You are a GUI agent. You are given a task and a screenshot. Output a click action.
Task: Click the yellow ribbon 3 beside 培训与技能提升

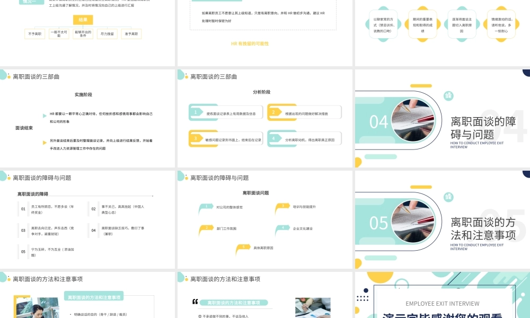(x=282, y=208)
